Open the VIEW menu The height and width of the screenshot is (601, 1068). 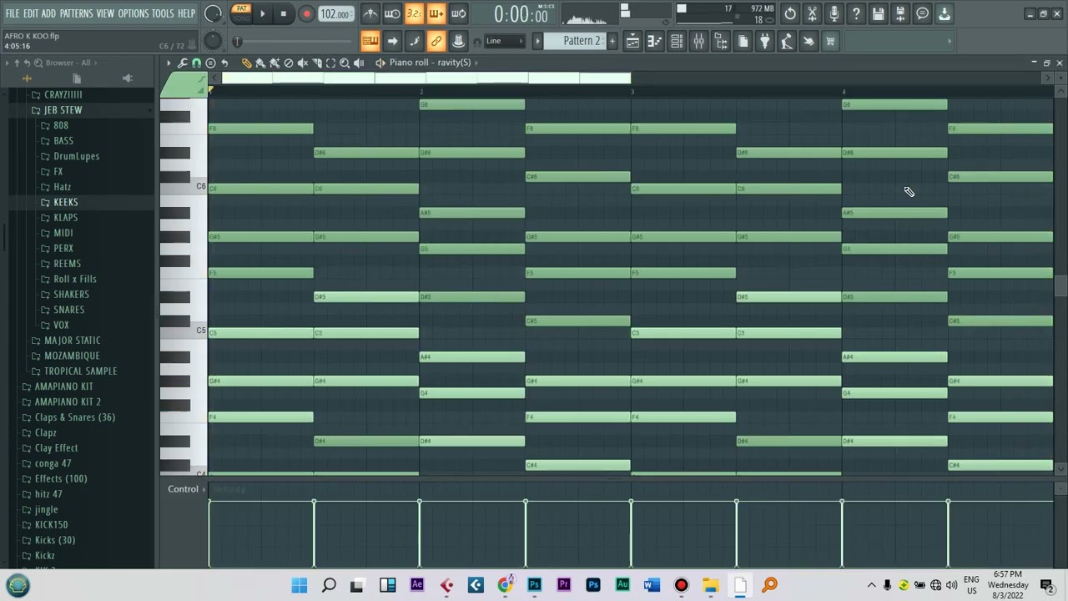[105, 13]
